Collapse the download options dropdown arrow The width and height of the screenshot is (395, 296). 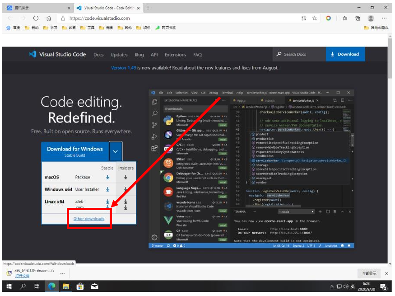116,152
